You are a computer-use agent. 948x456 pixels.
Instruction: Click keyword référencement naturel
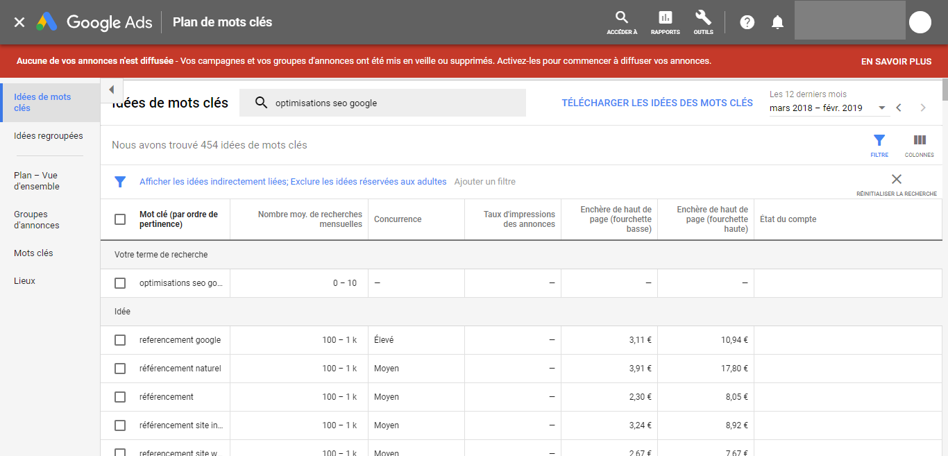click(180, 369)
